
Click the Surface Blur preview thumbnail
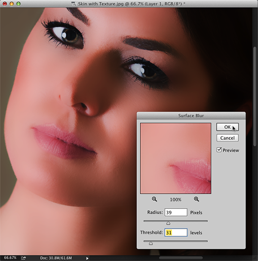(175, 158)
